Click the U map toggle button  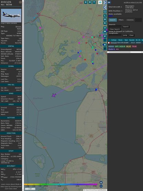click(86, 2)
